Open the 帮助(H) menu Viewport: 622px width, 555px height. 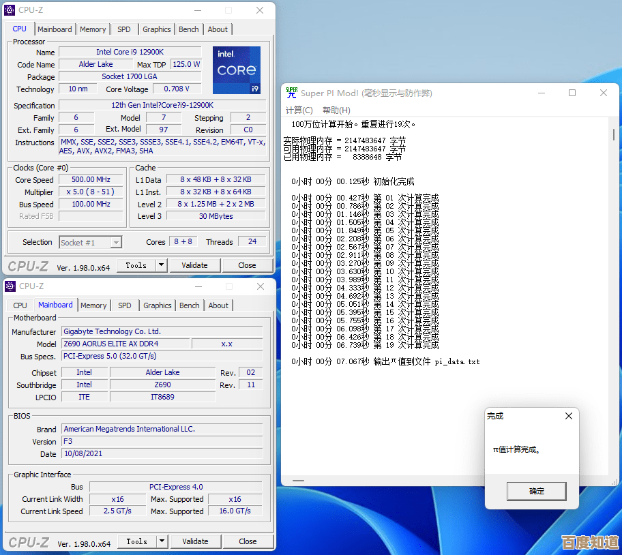click(x=336, y=110)
